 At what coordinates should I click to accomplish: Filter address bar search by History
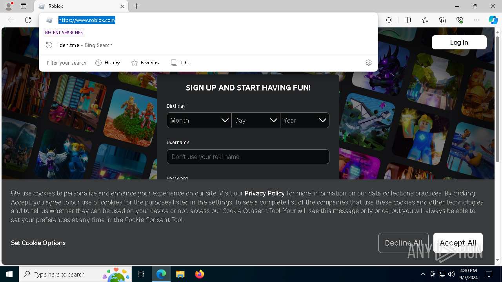point(107,63)
